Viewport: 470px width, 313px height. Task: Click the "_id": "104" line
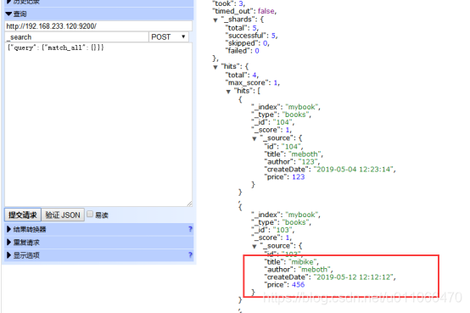pos(273,122)
